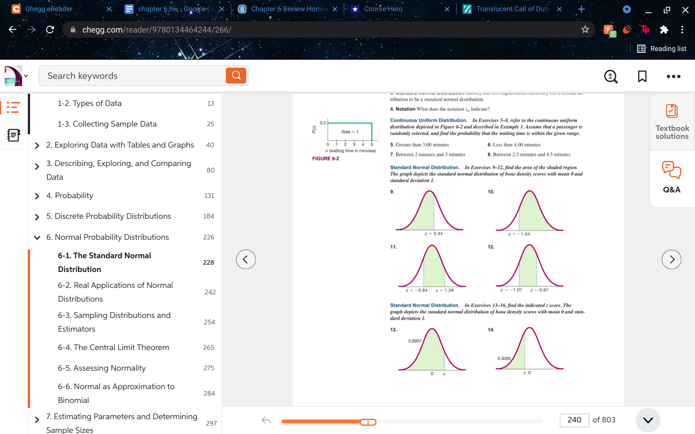The height and width of the screenshot is (434, 695).
Task: Switch to the notes sidebar icon
Action: click(x=13, y=135)
